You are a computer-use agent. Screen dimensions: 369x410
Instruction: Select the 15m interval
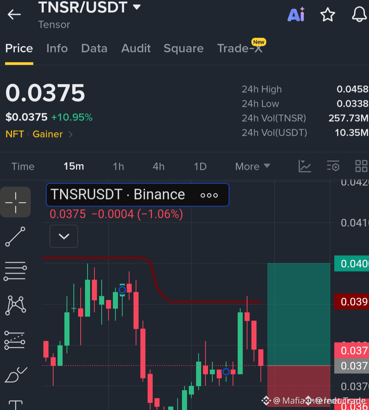pyautogui.click(x=74, y=166)
